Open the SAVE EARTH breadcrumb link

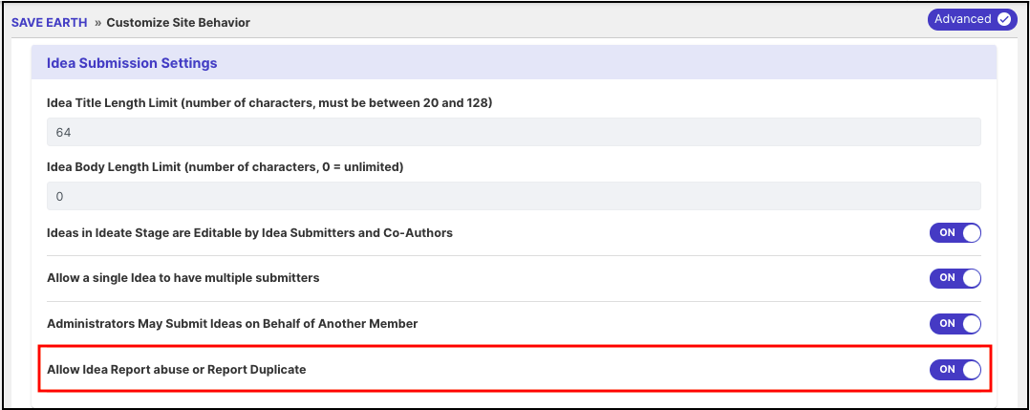(50, 22)
